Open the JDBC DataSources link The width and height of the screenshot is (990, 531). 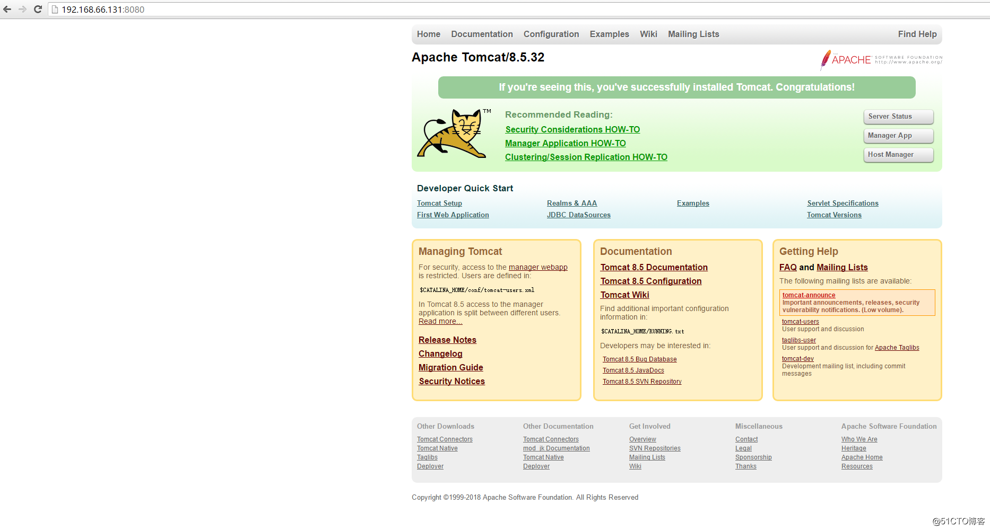pyautogui.click(x=579, y=215)
